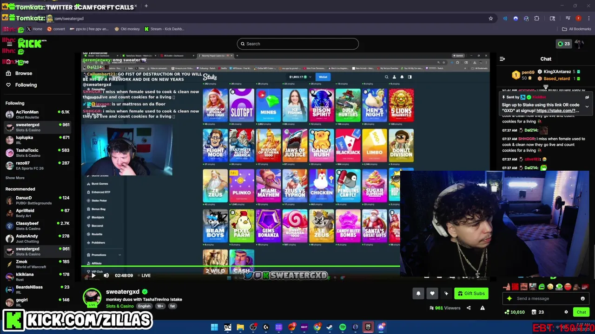
Task: Click the sparkle button beside Gift Subs
Action: coord(446,293)
